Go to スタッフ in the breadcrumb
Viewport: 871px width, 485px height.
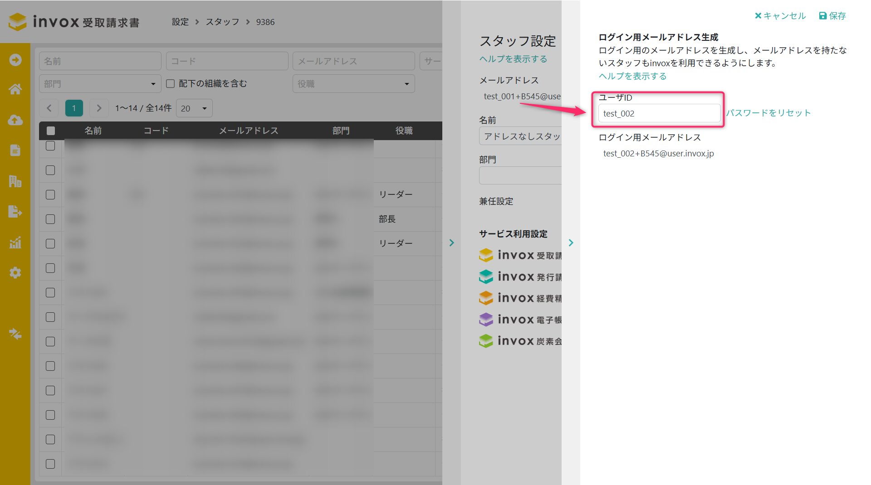222,22
